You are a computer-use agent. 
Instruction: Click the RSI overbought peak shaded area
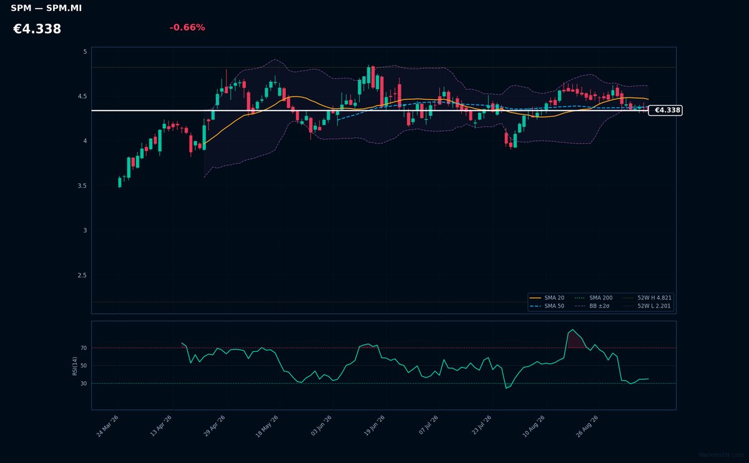click(574, 340)
